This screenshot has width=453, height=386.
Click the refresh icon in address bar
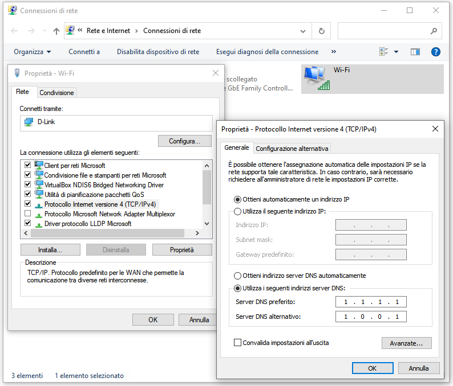[322, 31]
